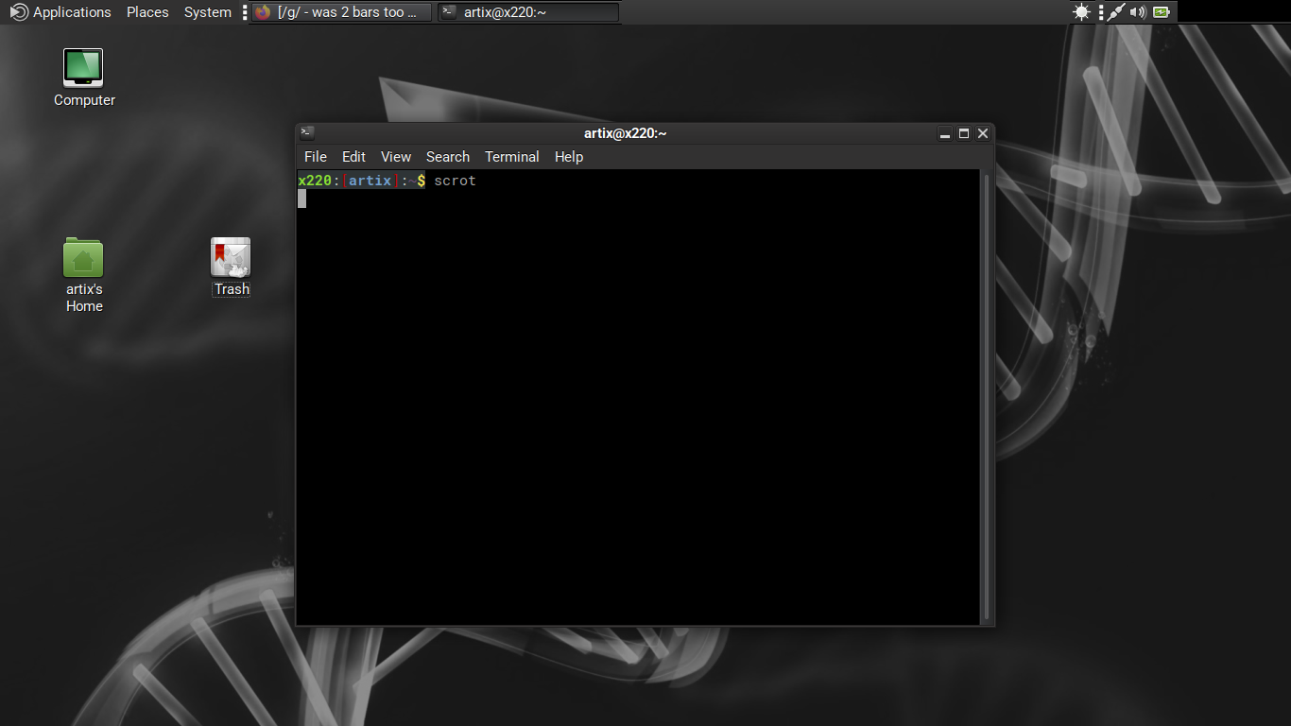This screenshot has width=1291, height=726.
Task: Minimize the artix@x220 terminal window
Action: 945,133
